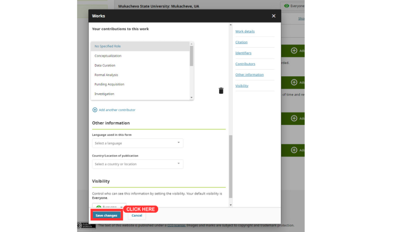Navigate to Contributors in side menu
Image resolution: width=407 pixels, height=232 pixels.
[x=245, y=64]
